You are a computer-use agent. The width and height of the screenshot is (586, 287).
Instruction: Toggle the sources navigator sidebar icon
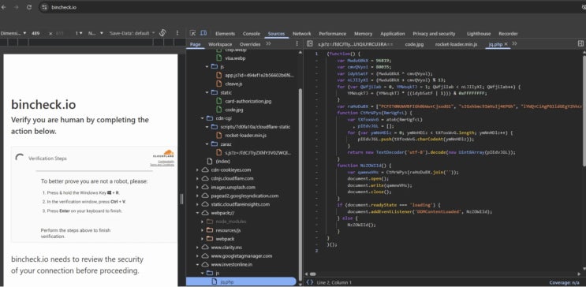[309, 43]
